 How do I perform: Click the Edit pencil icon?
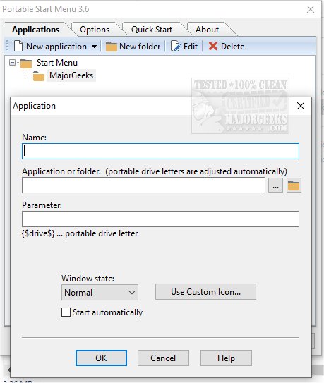[176, 46]
